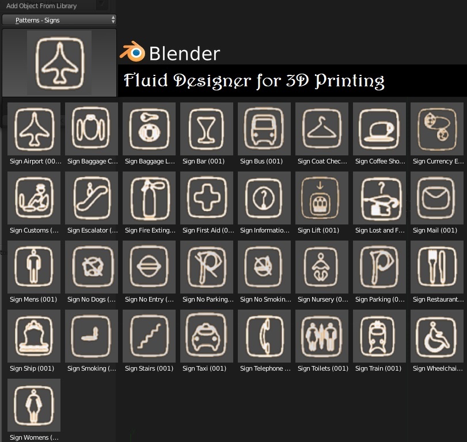Select the Sign Stairs icon
This screenshot has width=467, height=442.
pyautogui.click(x=149, y=336)
